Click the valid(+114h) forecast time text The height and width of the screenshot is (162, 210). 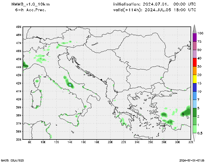pyautogui.click(x=155, y=10)
